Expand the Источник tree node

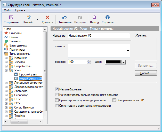(x=6, y=58)
